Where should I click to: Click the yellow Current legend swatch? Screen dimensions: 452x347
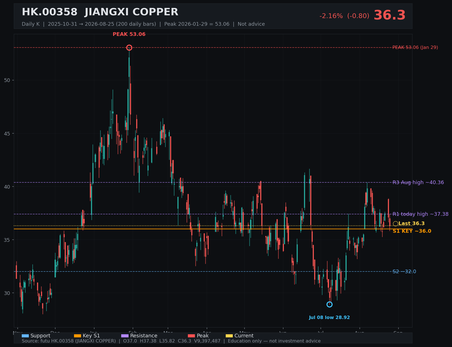click(x=229, y=336)
